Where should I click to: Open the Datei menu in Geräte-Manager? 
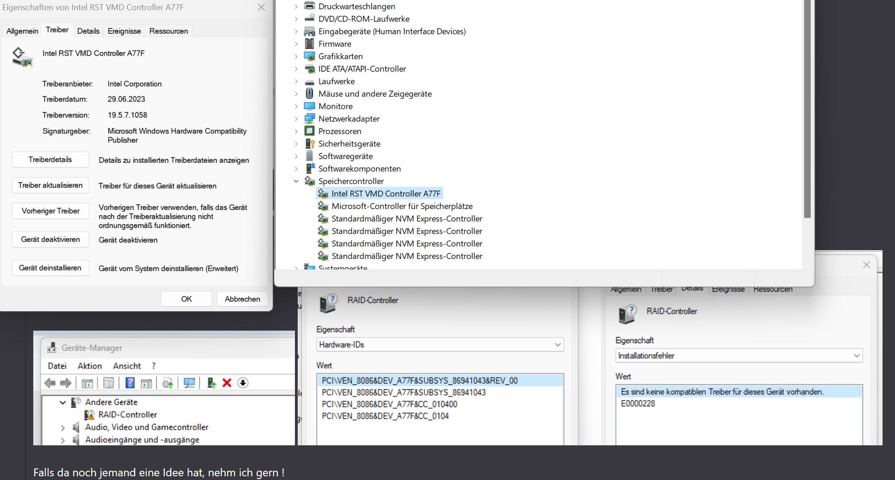click(x=57, y=366)
